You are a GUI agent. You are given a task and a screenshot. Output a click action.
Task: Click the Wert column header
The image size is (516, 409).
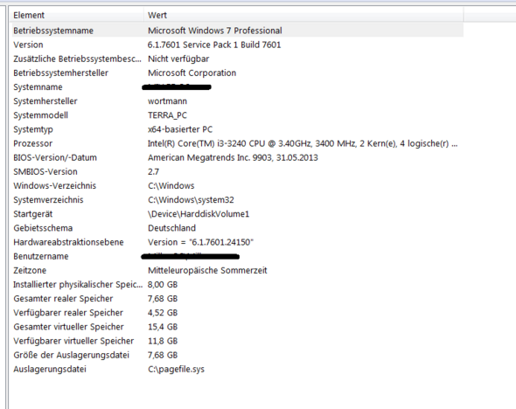pyautogui.click(x=303, y=15)
